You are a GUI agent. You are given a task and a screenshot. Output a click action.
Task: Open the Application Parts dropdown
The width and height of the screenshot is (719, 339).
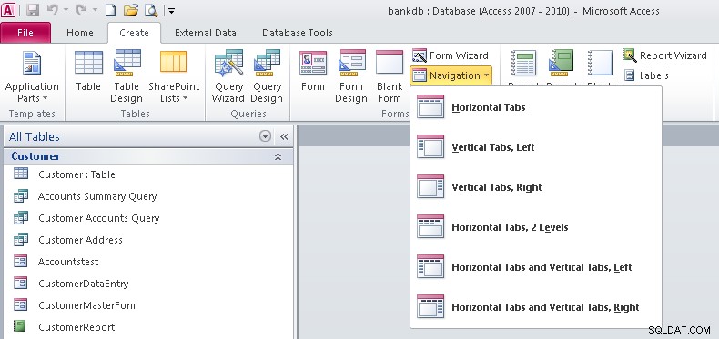pyautogui.click(x=32, y=76)
